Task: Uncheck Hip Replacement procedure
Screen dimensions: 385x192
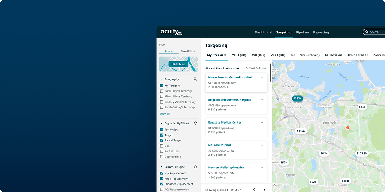Action: point(161,173)
